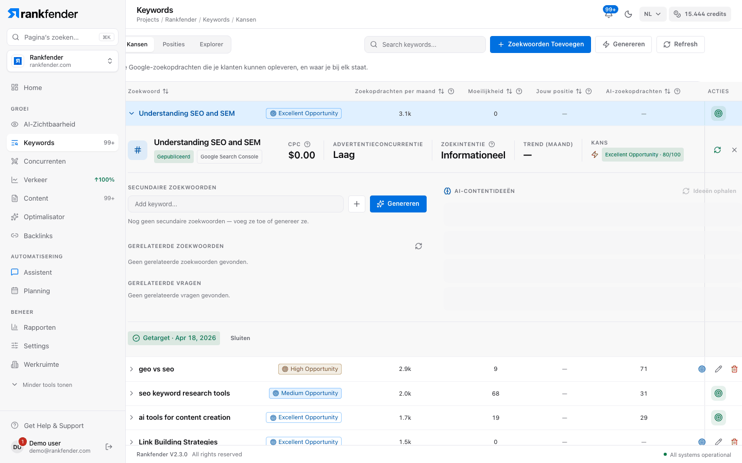Viewport: 742px width, 463px height.
Task: Open the NL language dropdown
Action: (653, 14)
